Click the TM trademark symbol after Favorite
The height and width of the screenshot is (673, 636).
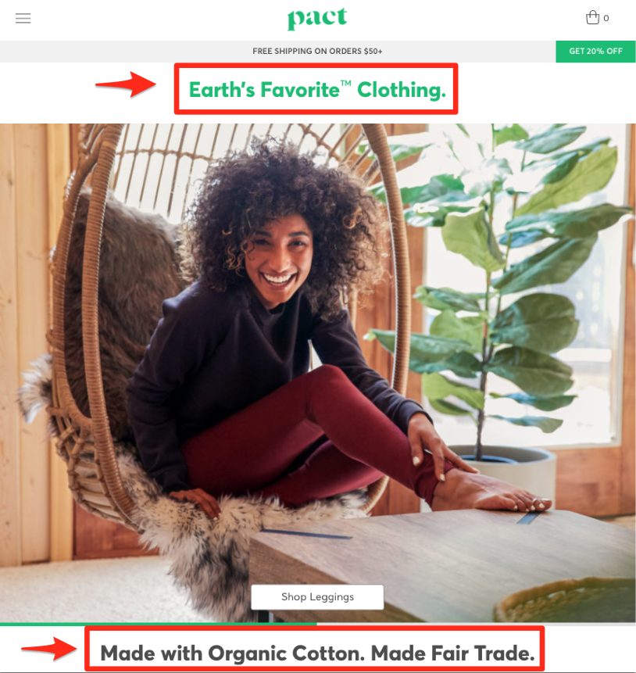pos(346,83)
